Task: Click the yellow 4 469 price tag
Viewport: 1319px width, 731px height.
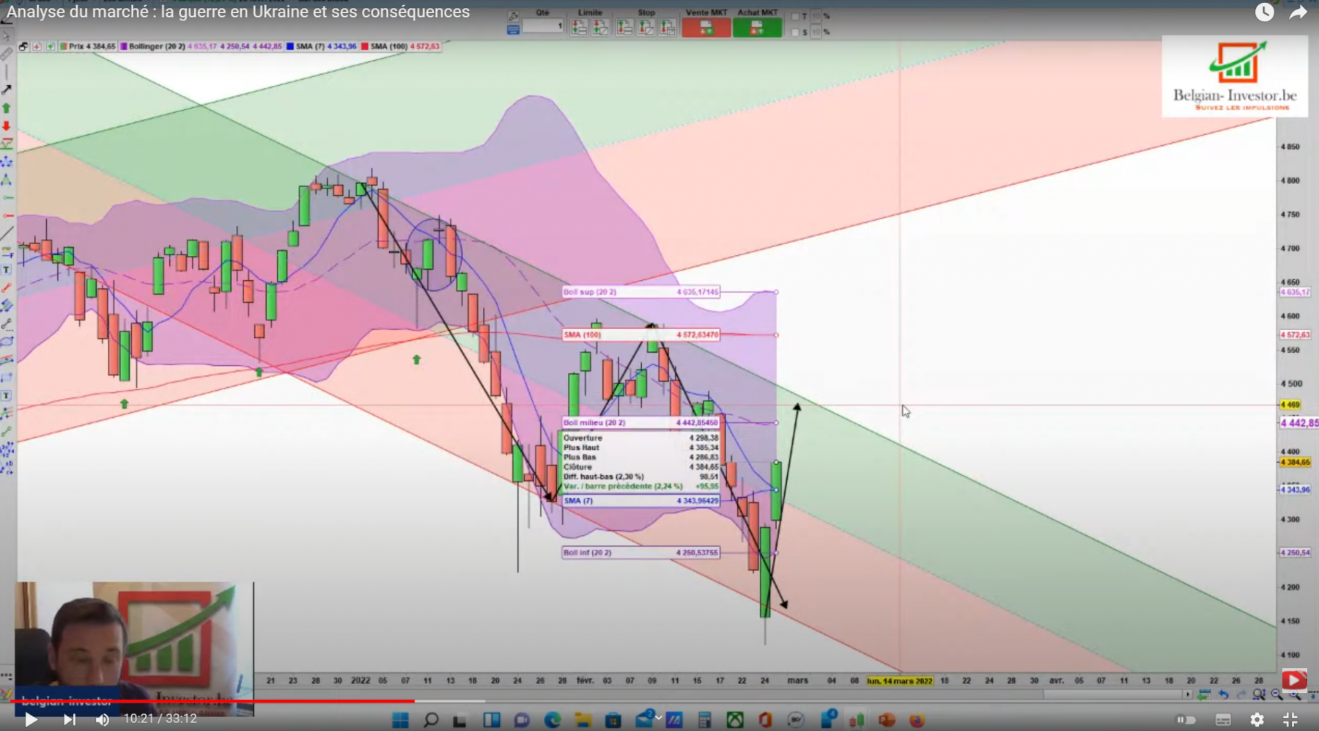Action: tap(1290, 405)
